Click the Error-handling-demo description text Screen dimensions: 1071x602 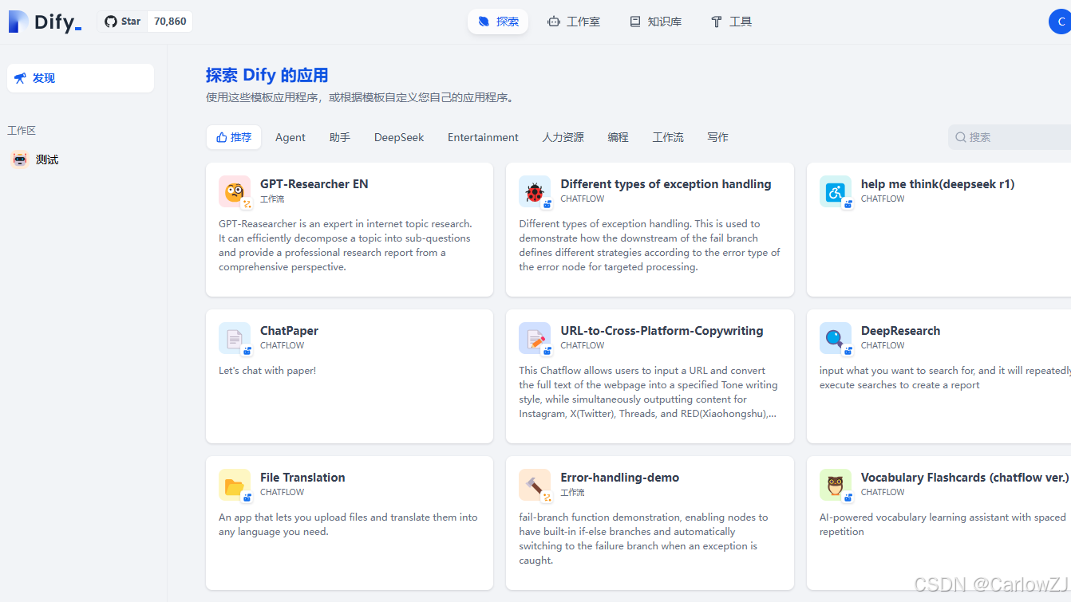643,539
